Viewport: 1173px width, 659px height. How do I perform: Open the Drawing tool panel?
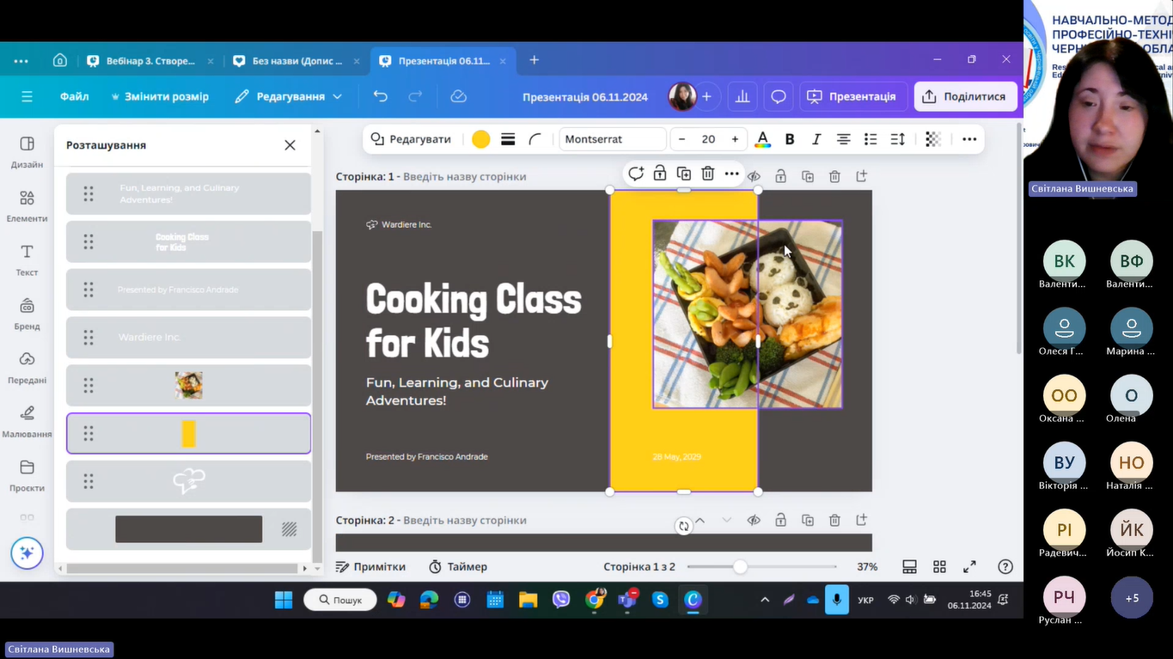tap(27, 420)
